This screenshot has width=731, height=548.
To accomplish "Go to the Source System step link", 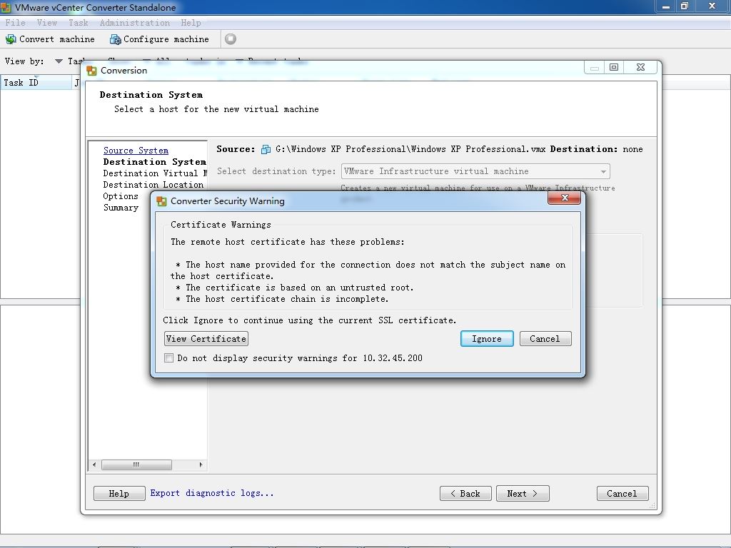I will coord(136,151).
